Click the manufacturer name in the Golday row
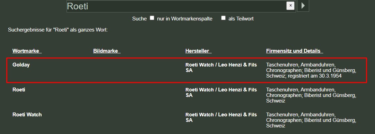Viewport: 375px width, 134px height. (221, 68)
